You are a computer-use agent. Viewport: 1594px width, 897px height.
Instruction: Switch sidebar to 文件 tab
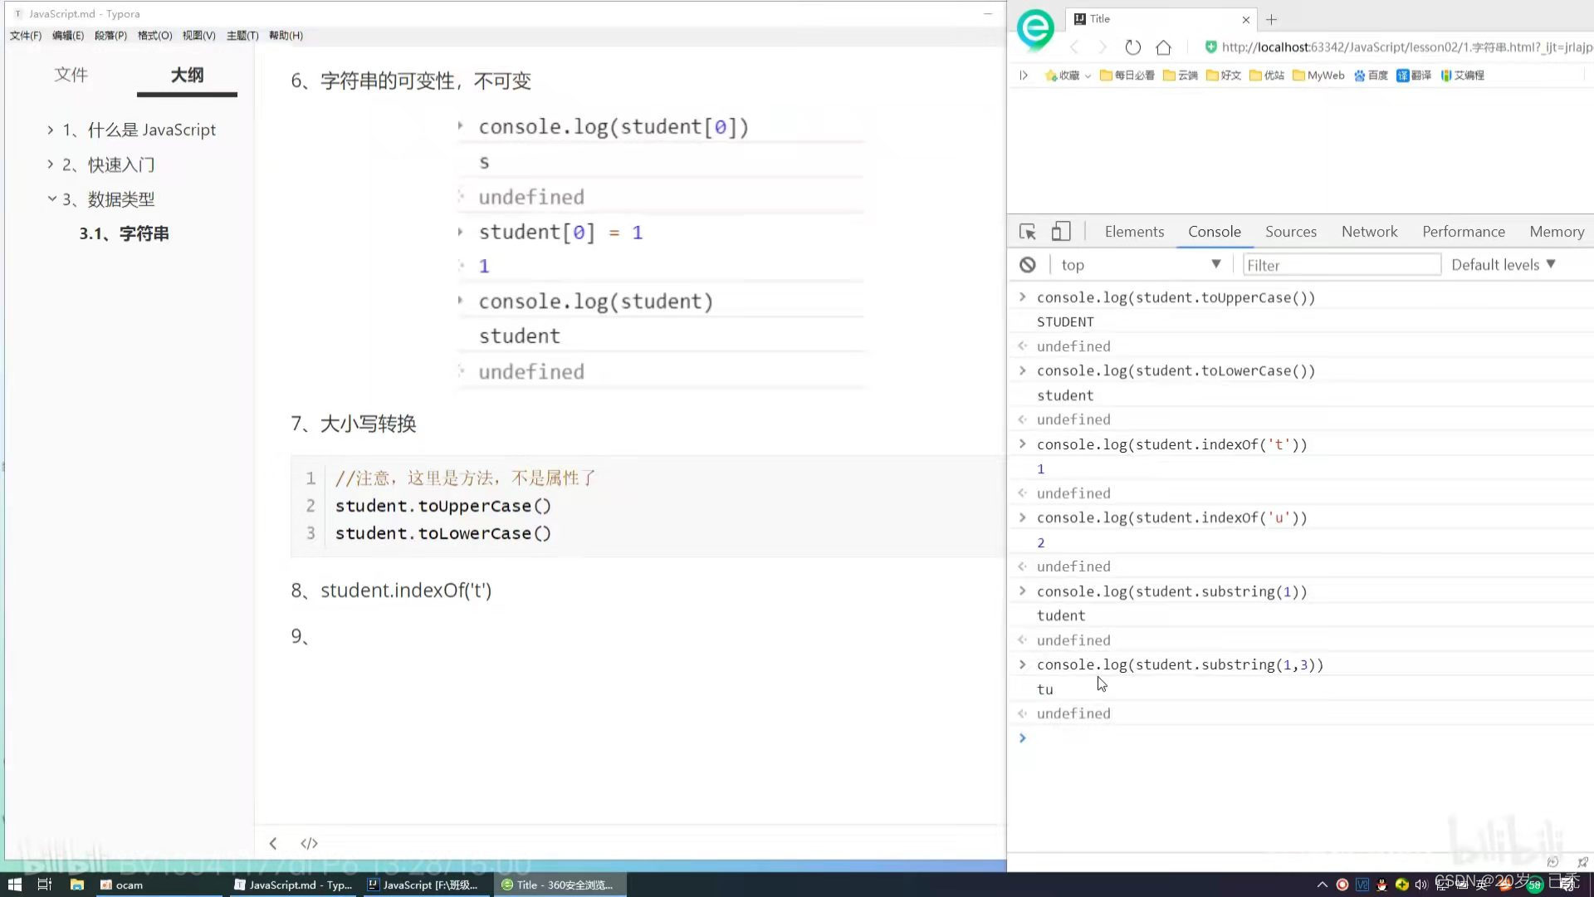[x=71, y=75]
